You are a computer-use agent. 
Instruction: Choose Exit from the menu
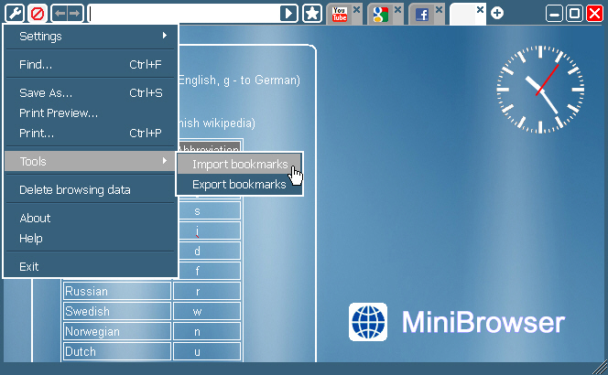point(91,266)
